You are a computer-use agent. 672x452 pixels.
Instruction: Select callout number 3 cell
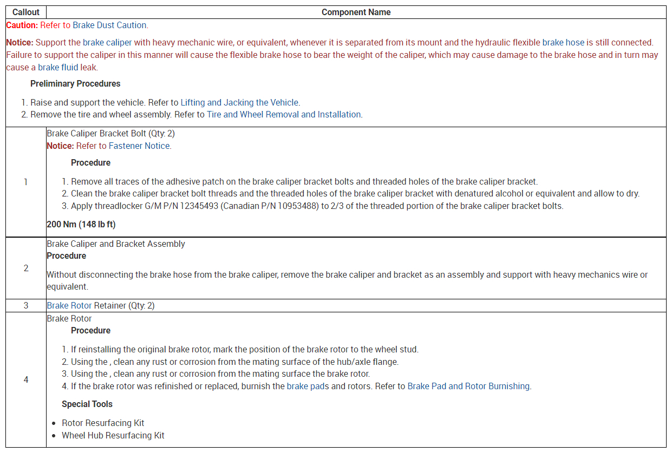tap(26, 305)
